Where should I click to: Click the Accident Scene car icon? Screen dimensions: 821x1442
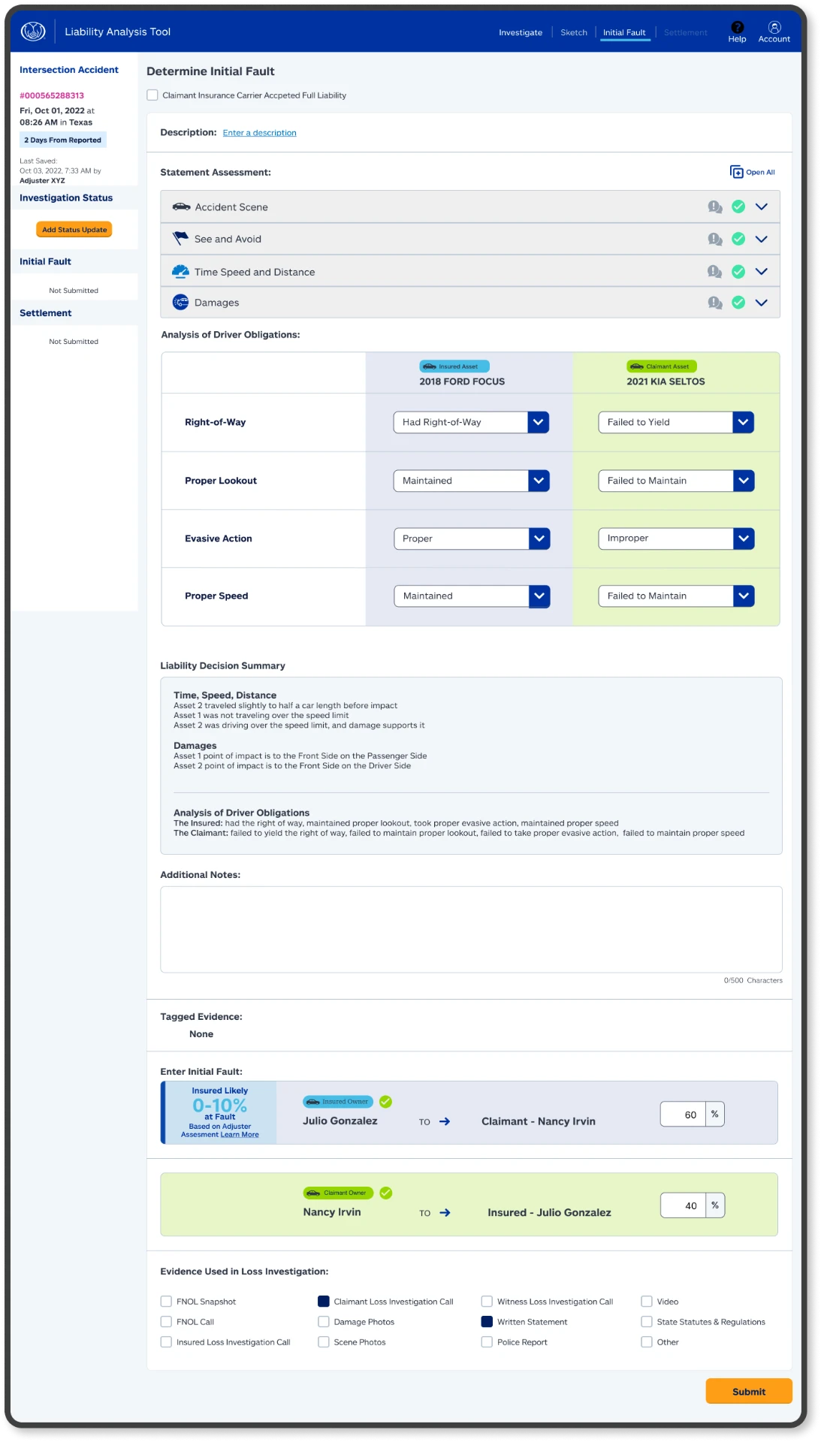click(181, 207)
